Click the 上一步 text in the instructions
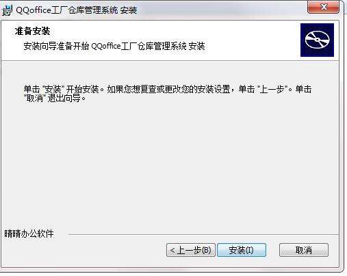Image resolution: width=347 pixels, height=276 pixels. [272, 89]
